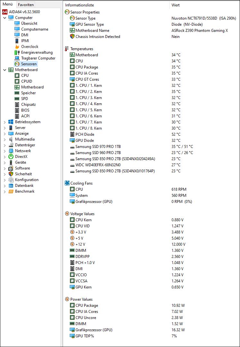Image resolution: width=240 pixels, height=347 pixels.
Task: Select the CPU Package temperature row
Action: [151, 67]
